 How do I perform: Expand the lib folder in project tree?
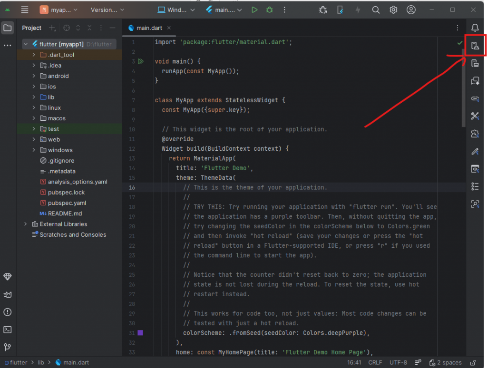click(34, 97)
